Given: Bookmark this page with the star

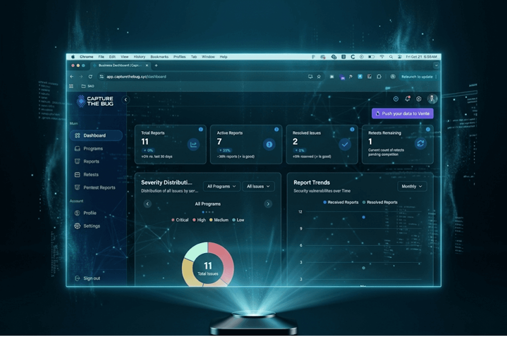Looking at the screenshot, I should coord(319,76).
